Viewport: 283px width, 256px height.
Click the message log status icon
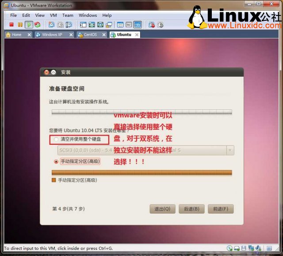[x=269, y=248]
